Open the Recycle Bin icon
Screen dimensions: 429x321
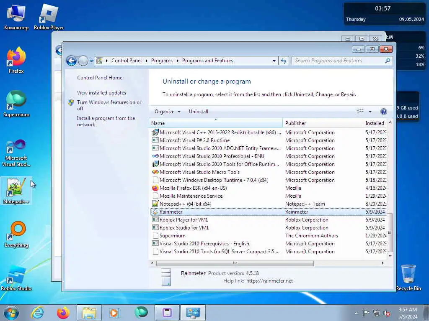coord(408,278)
